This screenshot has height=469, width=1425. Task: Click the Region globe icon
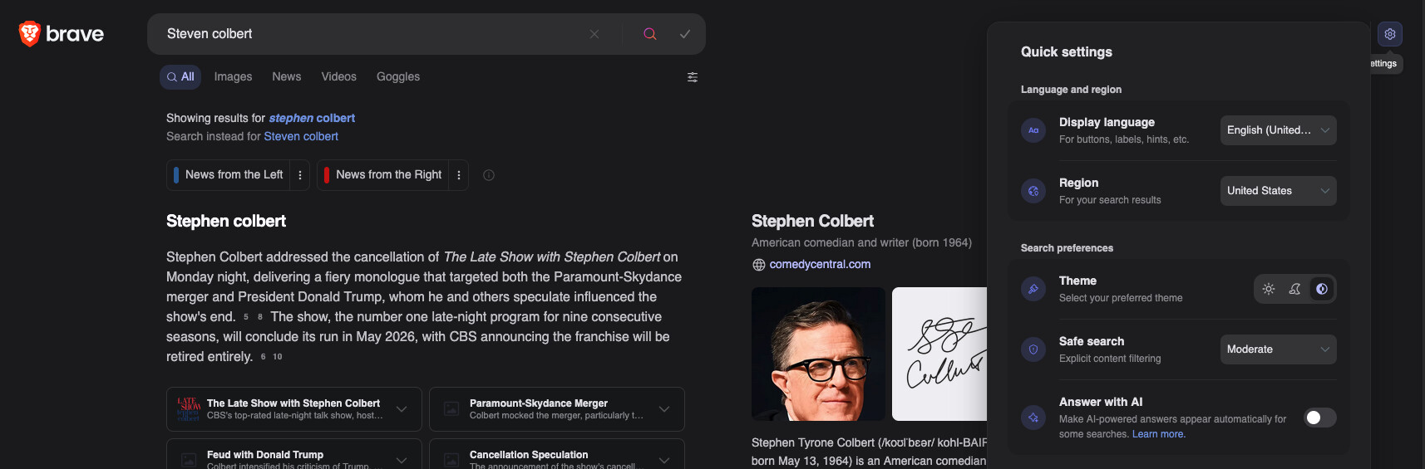1033,191
